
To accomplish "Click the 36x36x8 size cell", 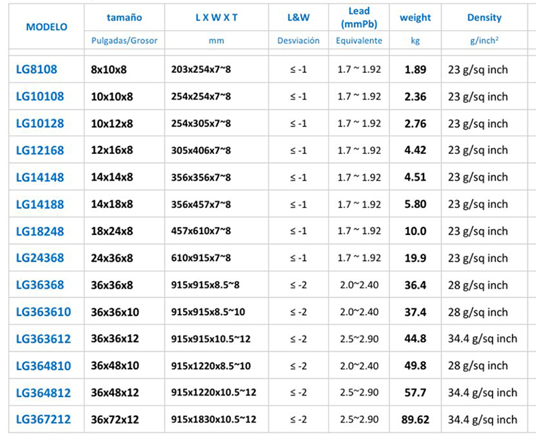I will (112, 285).
